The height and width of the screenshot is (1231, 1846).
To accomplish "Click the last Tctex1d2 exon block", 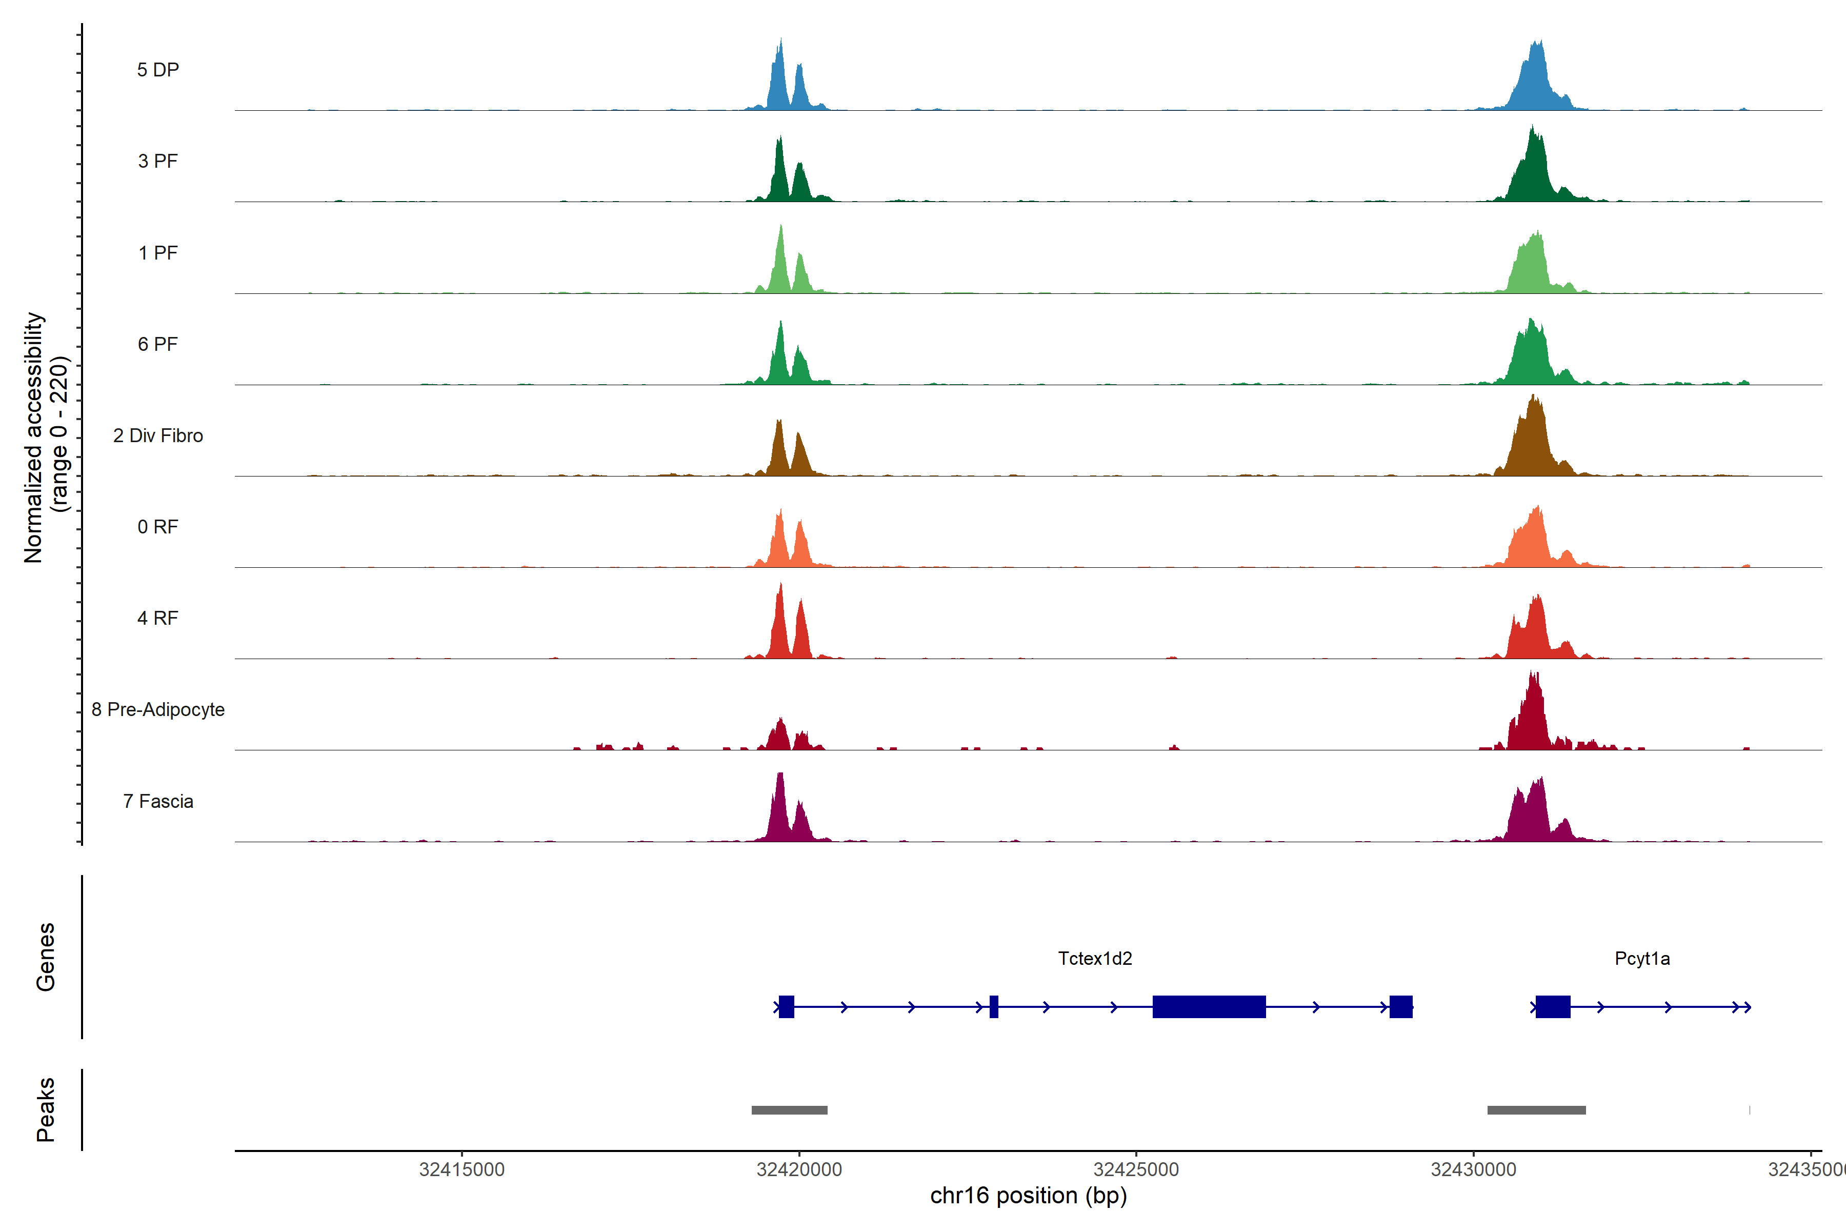I will coord(1401,1006).
